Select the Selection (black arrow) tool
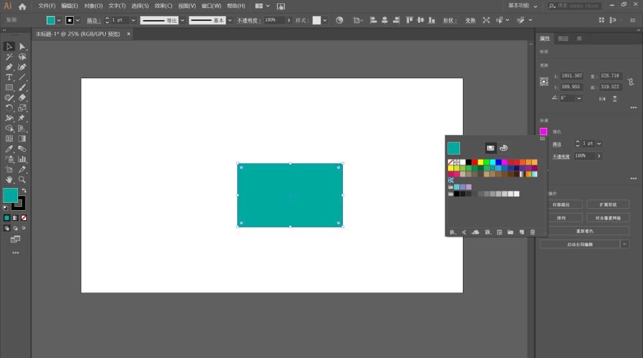Screen dimensions: 643x358 pos(9,46)
